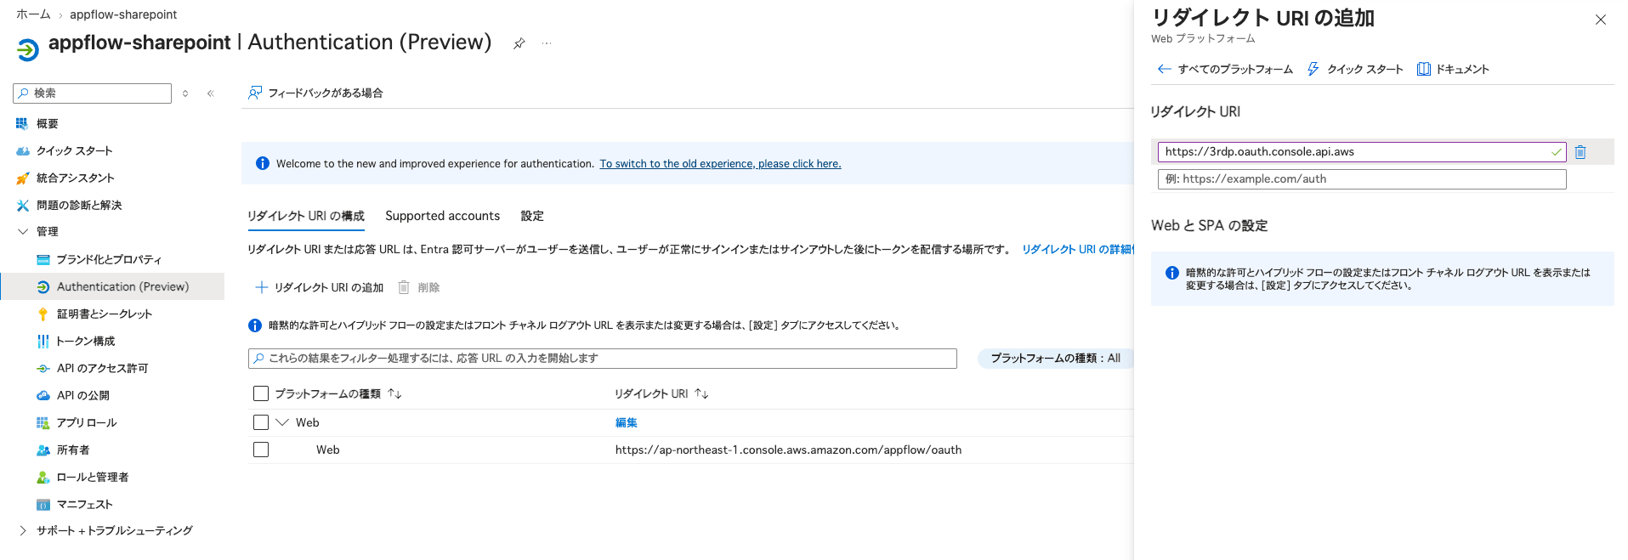The width and height of the screenshot is (1628, 560).
Task: Click appflow-sharepoint breadcrumb
Action: [123, 14]
